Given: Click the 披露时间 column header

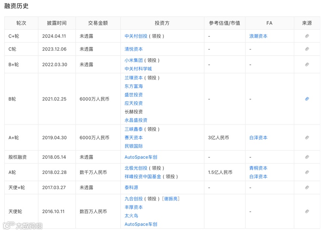Looking at the screenshot, I should 57,23.
